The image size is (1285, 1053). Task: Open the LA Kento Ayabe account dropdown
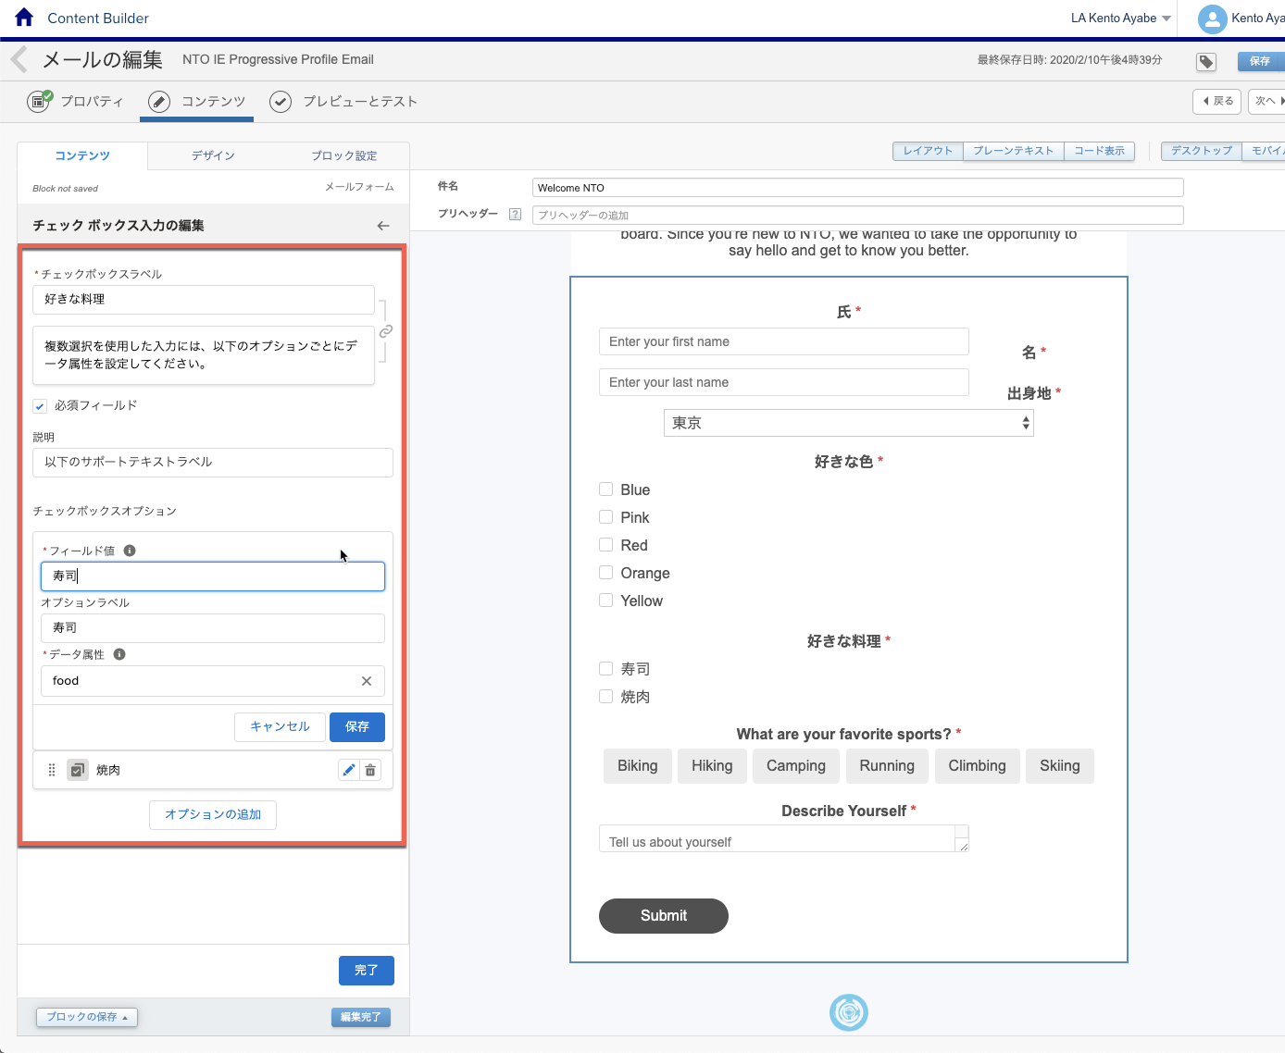point(1121,19)
